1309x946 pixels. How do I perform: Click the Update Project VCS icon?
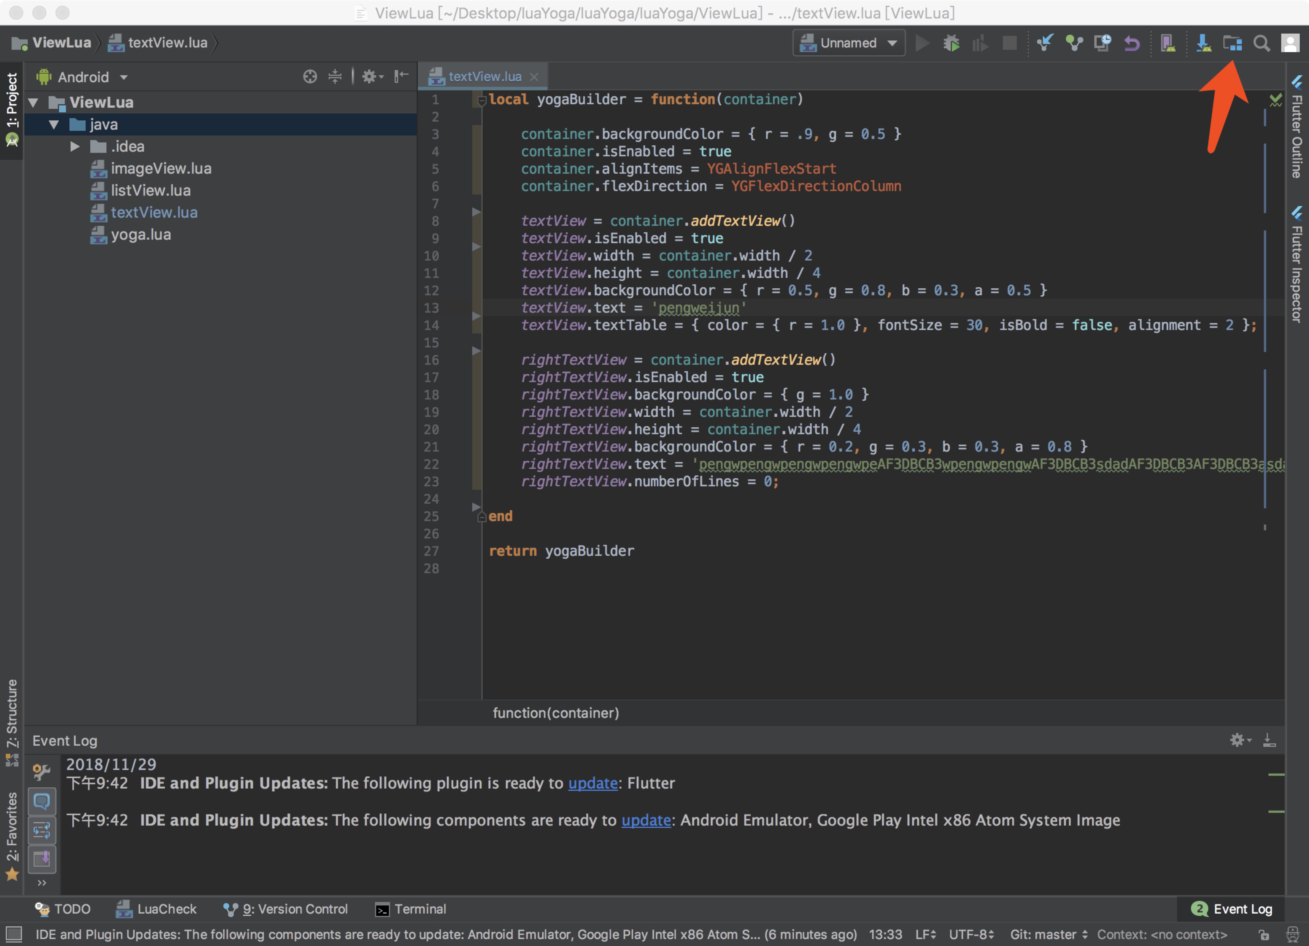1045,43
